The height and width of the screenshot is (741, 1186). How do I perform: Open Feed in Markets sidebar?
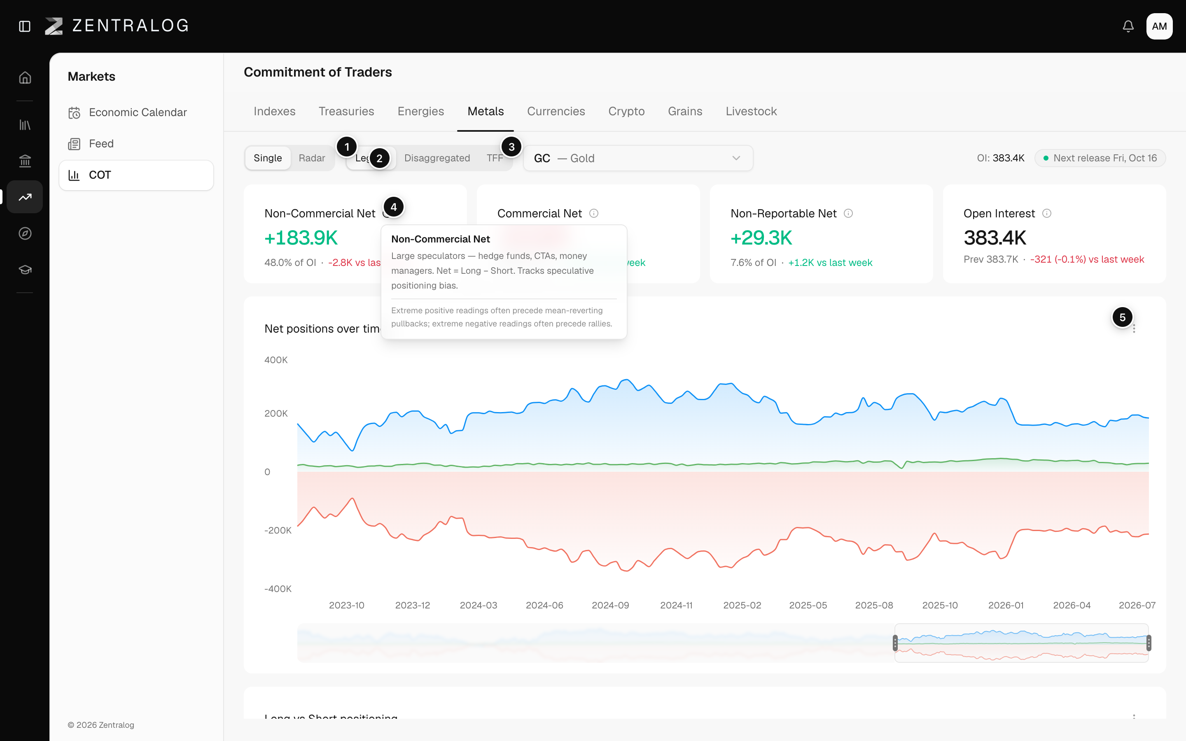(136, 144)
